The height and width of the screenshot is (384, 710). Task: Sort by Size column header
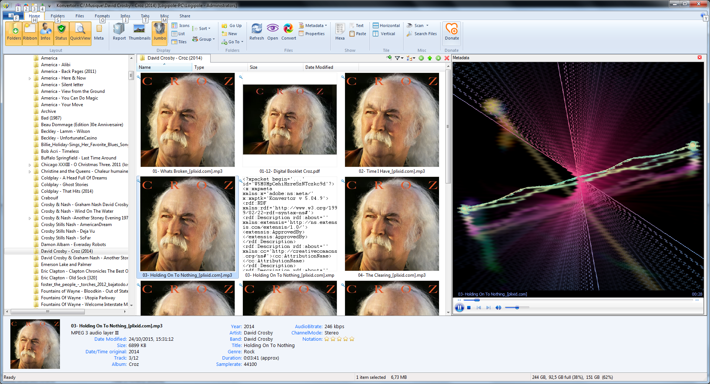[275, 67]
